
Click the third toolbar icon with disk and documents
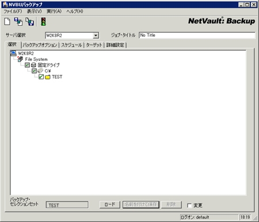[x=29, y=21]
